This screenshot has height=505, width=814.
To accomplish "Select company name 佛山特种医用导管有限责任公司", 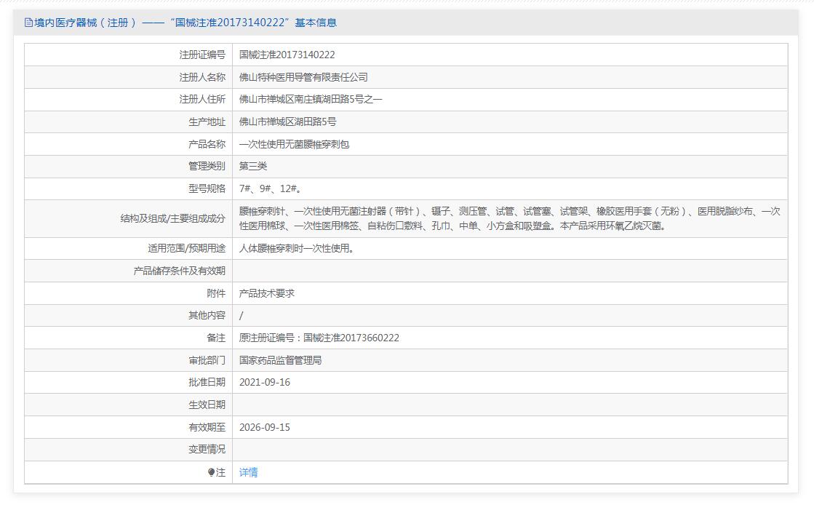I will click(x=303, y=77).
